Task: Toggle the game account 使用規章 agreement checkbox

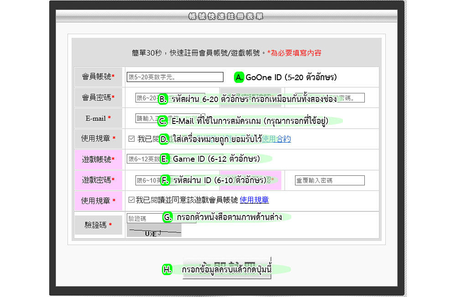Action: click(x=132, y=200)
